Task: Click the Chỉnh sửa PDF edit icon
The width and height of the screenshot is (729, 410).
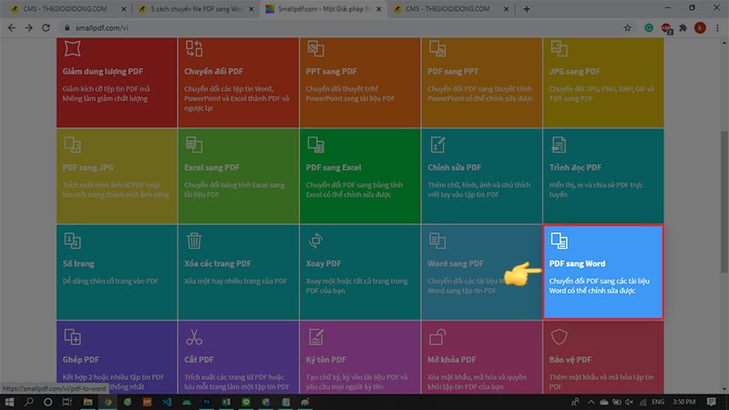Action: pyautogui.click(x=437, y=145)
